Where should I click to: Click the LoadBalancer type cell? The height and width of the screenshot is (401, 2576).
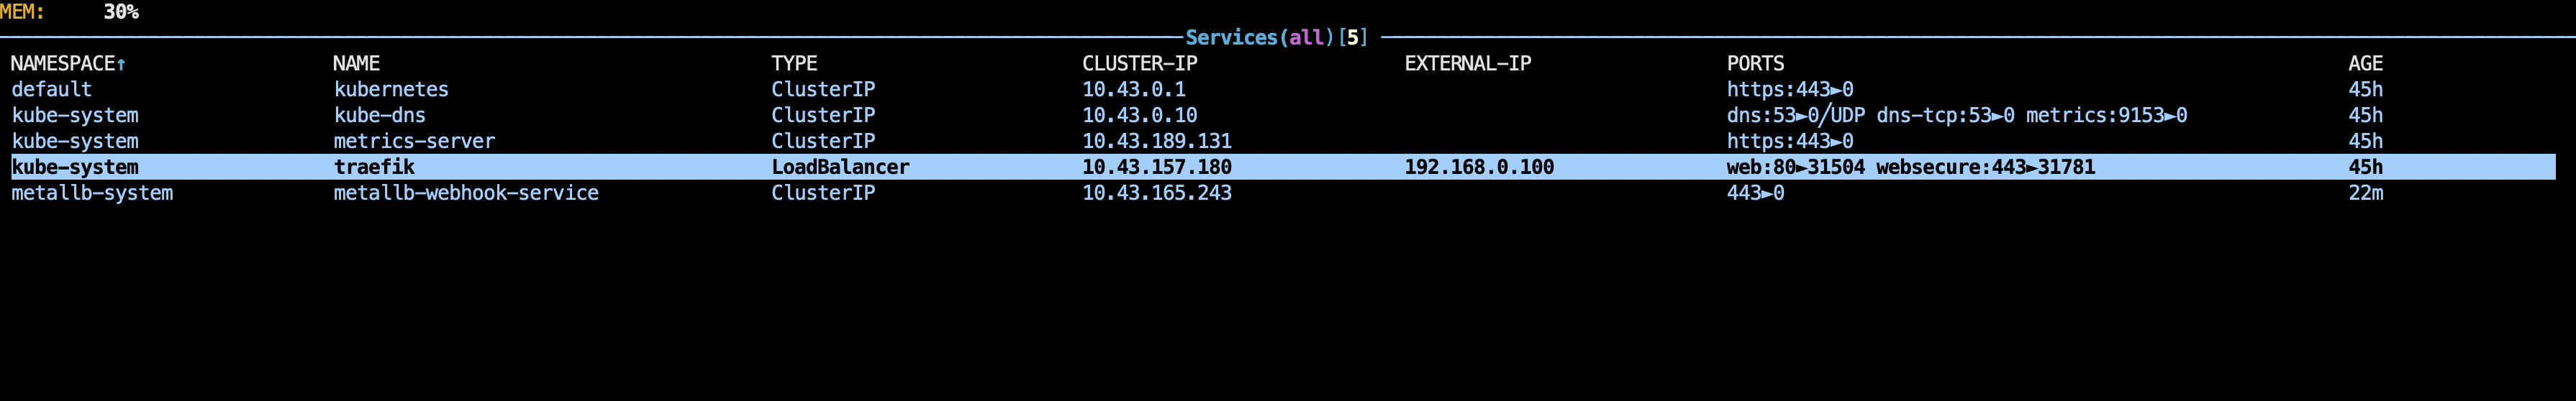[x=840, y=167]
